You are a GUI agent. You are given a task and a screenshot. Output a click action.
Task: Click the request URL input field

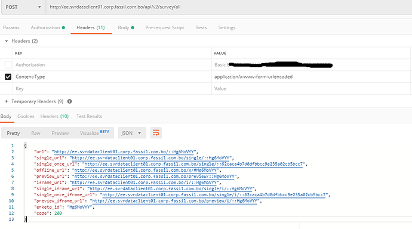(x=229, y=7)
